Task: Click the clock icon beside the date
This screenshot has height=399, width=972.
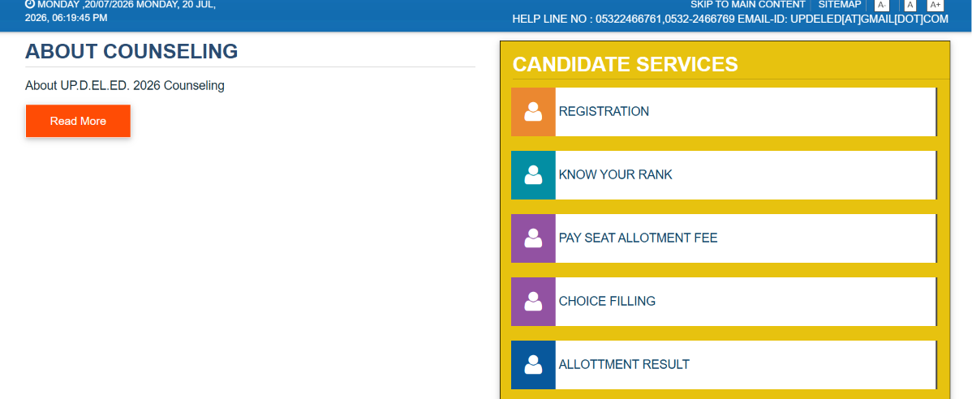Action: click(x=30, y=4)
